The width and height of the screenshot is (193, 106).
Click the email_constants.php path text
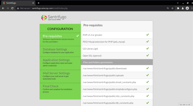pyautogui.click(x=109, y=82)
